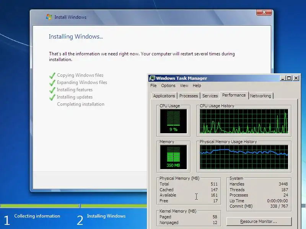Click the 'Installing features' text
The width and height of the screenshot is (306, 229).
(x=75, y=90)
